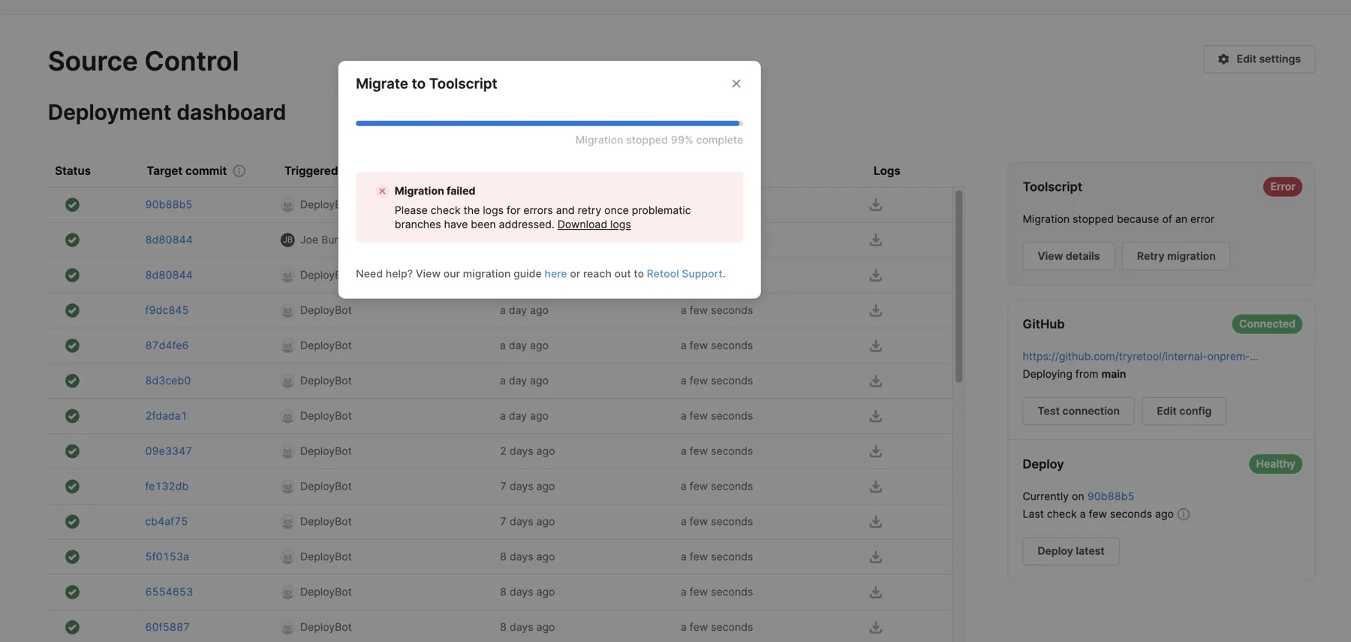Open commit fe132db link
1351x642 pixels.
click(x=167, y=487)
